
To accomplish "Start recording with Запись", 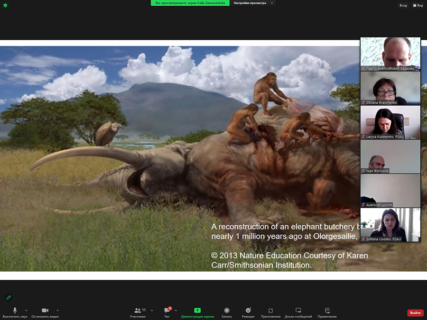I will click(227, 312).
